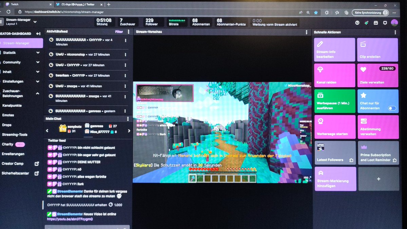Open Kanalpunkte sidebar item

click(12, 106)
